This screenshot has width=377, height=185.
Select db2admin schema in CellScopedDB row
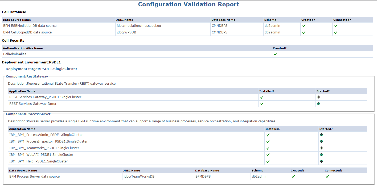click(272, 32)
